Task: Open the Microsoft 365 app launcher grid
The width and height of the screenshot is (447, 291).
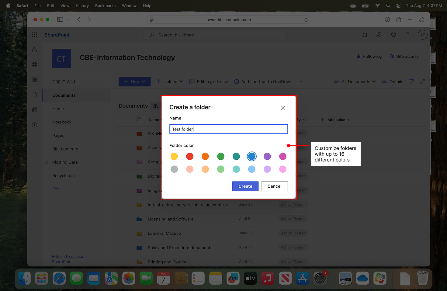Action: (x=34, y=35)
